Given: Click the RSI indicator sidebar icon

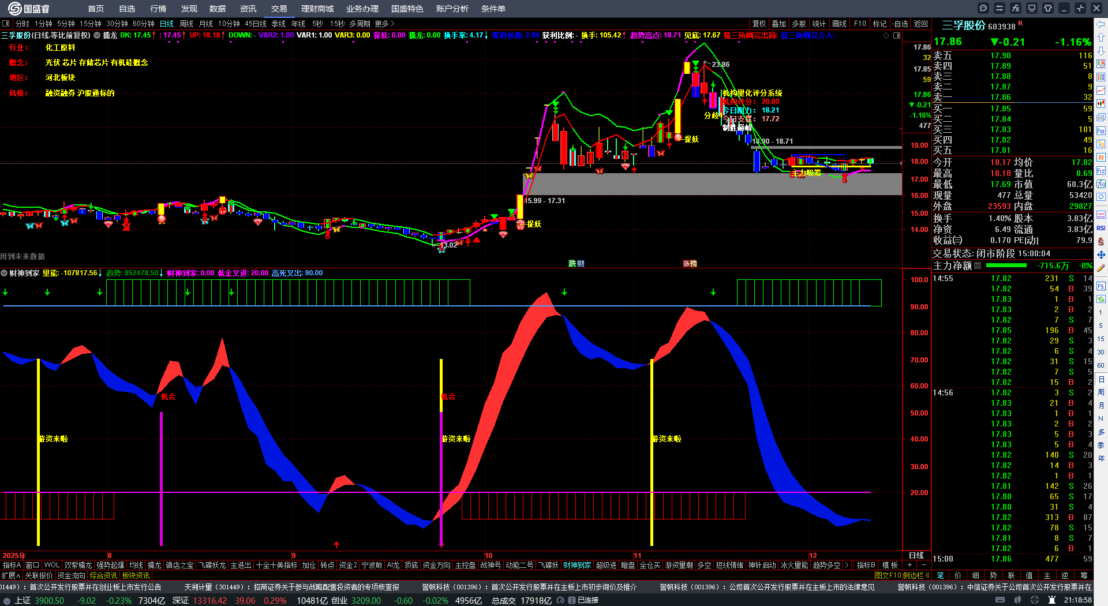Looking at the screenshot, I should click(1101, 228).
